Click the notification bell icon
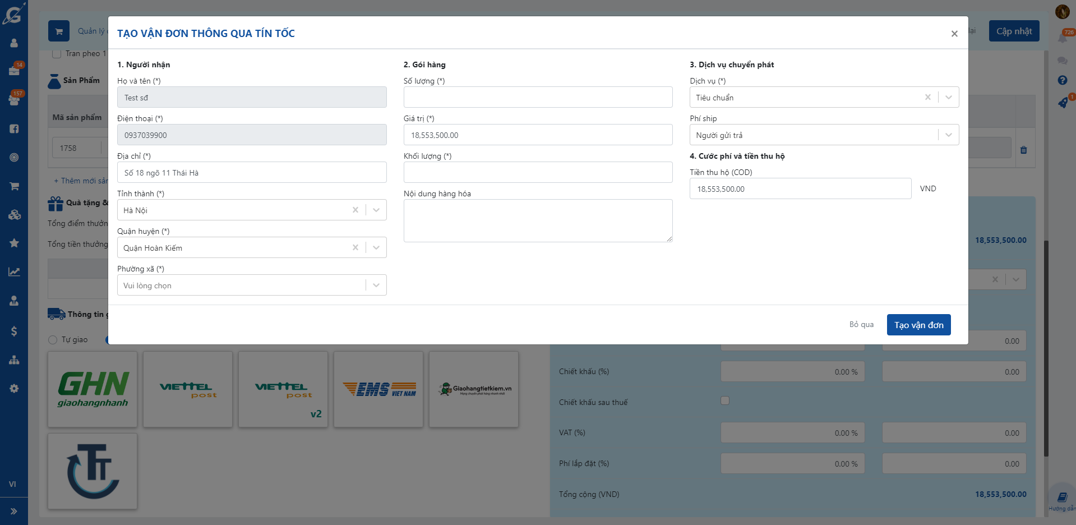The height and width of the screenshot is (525, 1076). click(x=1062, y=38)
